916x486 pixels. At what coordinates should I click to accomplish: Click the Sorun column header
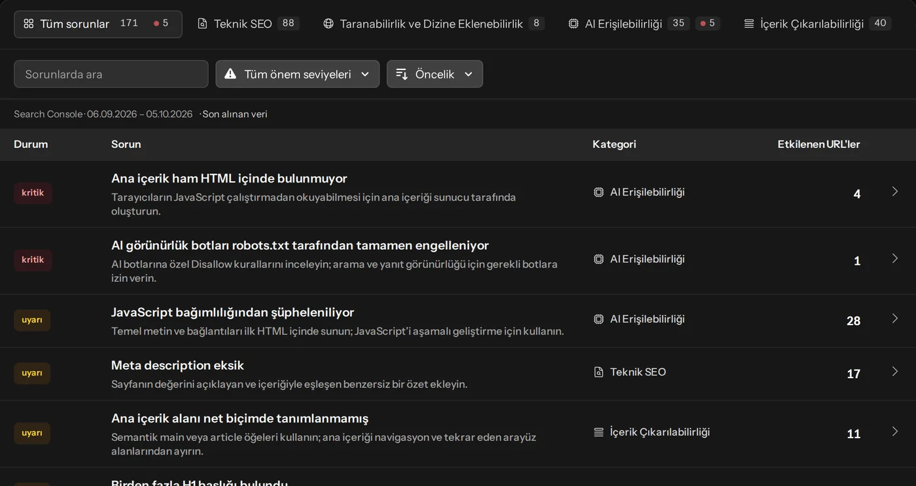[x=126, y=144]
